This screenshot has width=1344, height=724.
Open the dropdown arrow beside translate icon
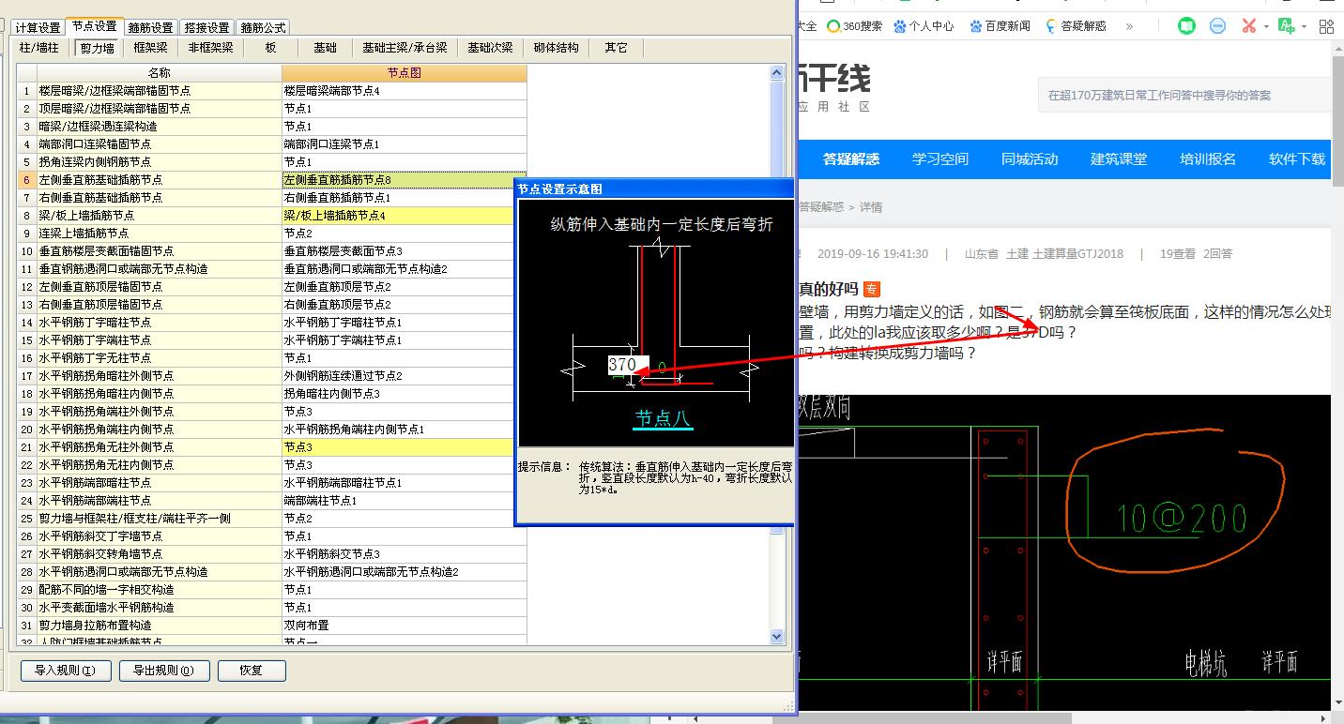coord(1304,26)
